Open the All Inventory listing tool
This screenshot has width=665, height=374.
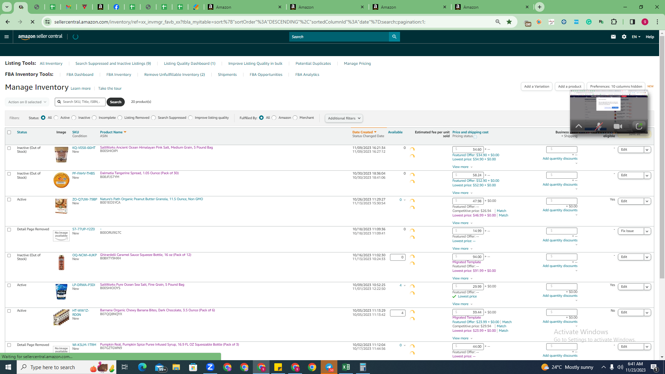coord(51,64)
